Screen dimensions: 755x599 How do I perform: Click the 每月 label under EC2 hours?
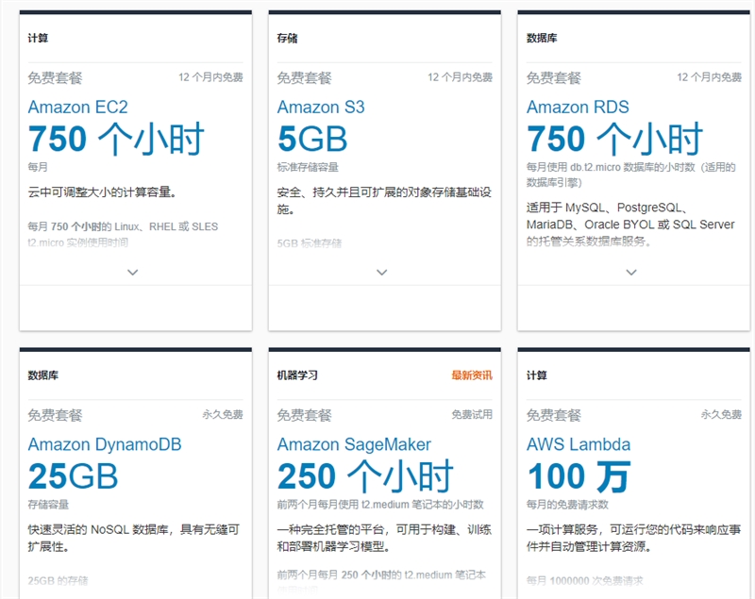tap(38, 167)
